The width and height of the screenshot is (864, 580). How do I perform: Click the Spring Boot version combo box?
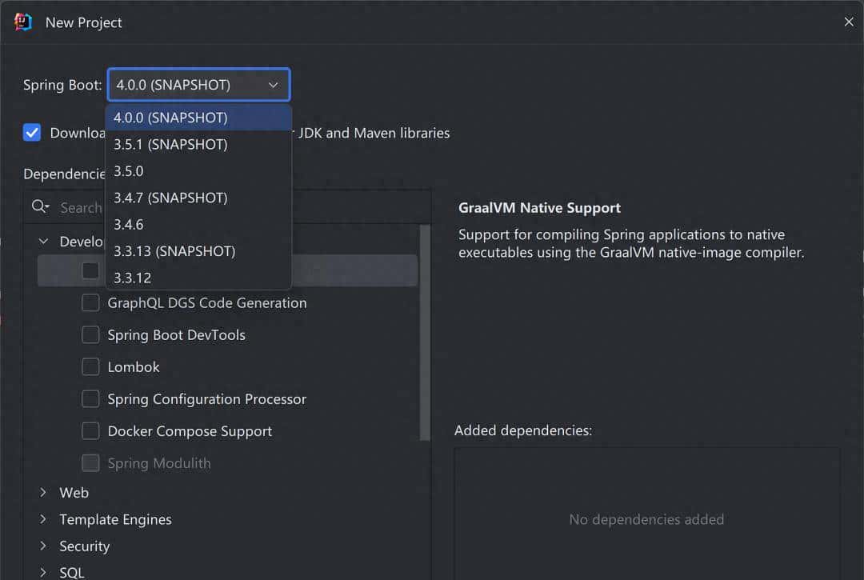(x=198, y=85)
